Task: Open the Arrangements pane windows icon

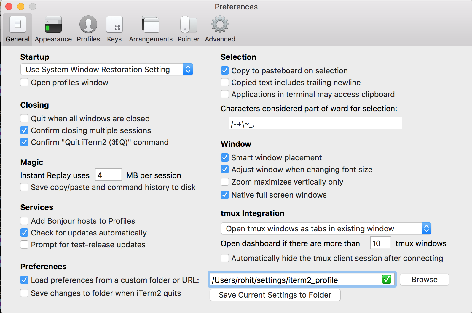Action: [151, 24]
